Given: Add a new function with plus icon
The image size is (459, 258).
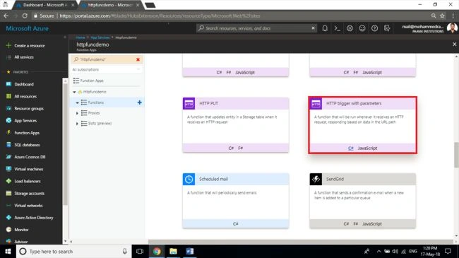Looking at the screenshot, I should click(x=139, y=102).
